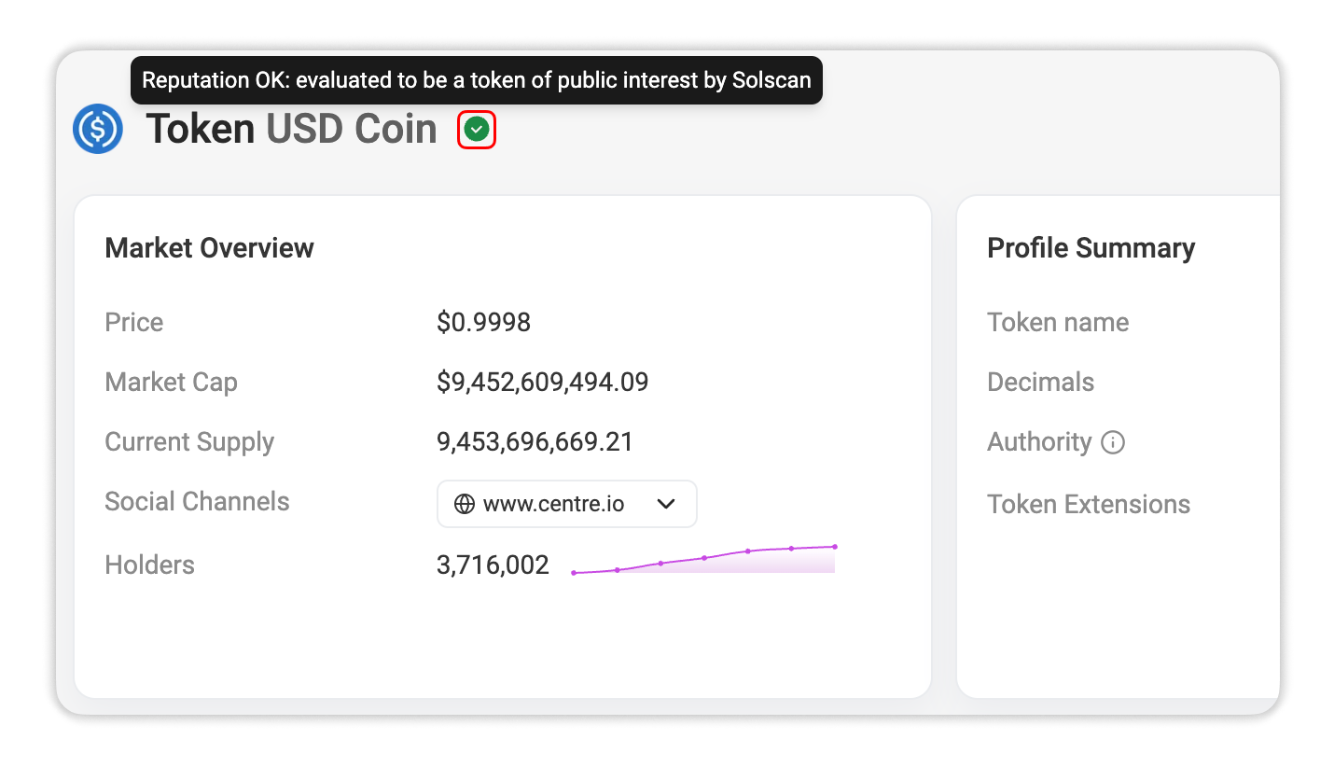Click the globe icon beside www.centre.io

click(464, 505)
